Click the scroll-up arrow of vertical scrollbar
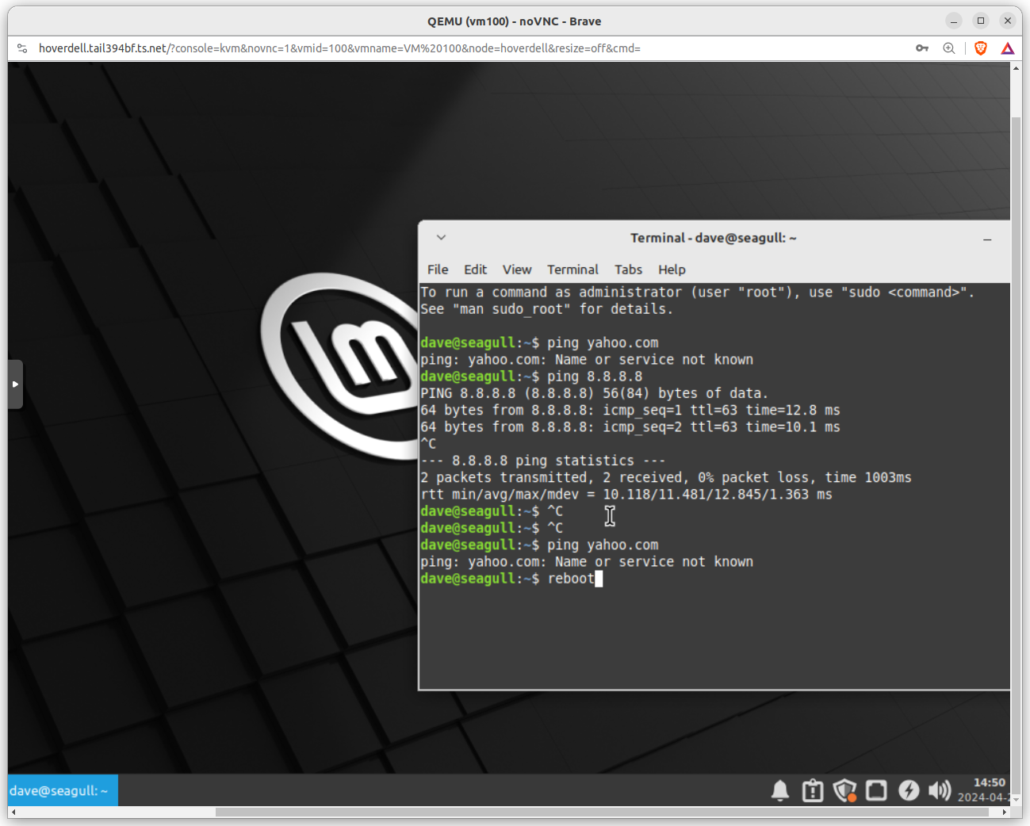The height and width of the screenshot is (826, 1030). click(1016, 68)
